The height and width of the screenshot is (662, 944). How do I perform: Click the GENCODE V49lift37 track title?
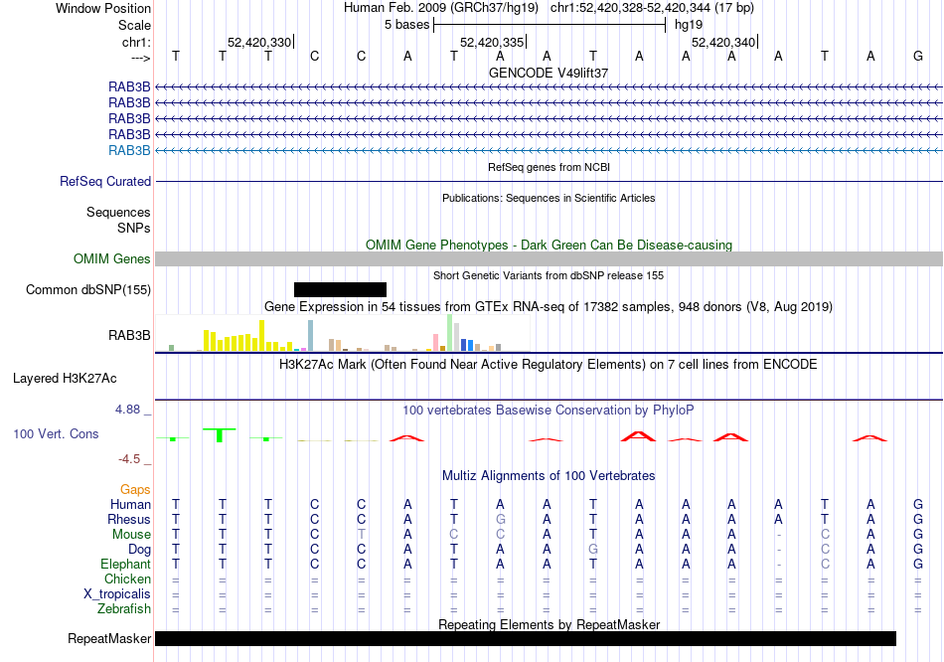click(549, 73)
